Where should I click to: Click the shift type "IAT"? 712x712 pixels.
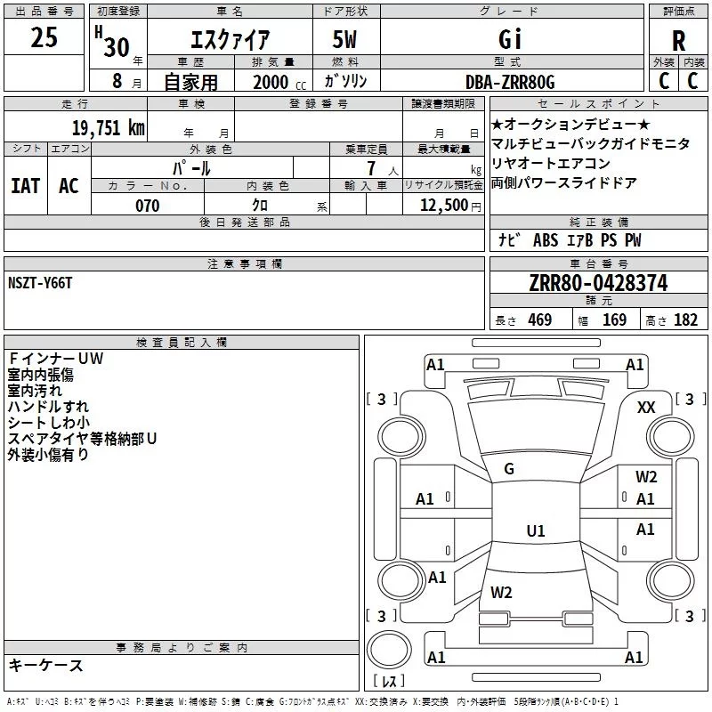[x=26, y=186]
